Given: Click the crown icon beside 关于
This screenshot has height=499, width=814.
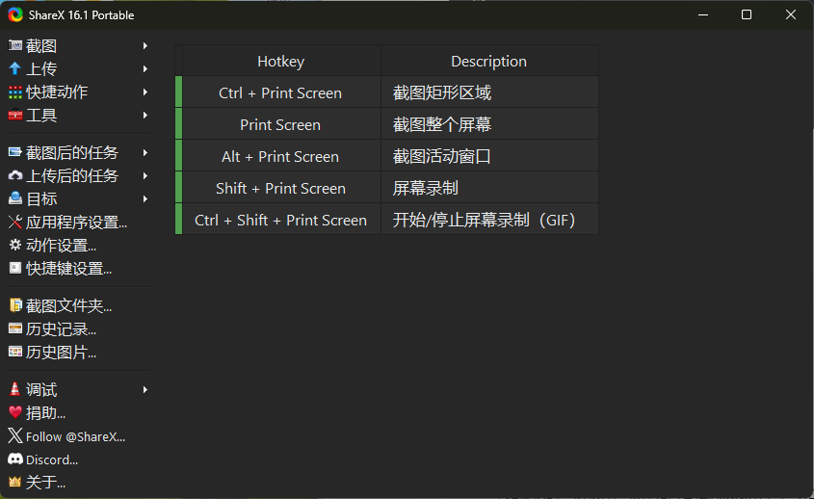Looking at the screenshot, I should [14, 483].
